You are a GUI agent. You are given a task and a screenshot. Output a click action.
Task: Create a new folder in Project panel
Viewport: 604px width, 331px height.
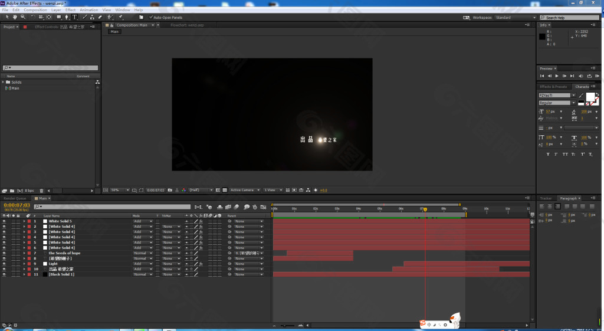12,191
